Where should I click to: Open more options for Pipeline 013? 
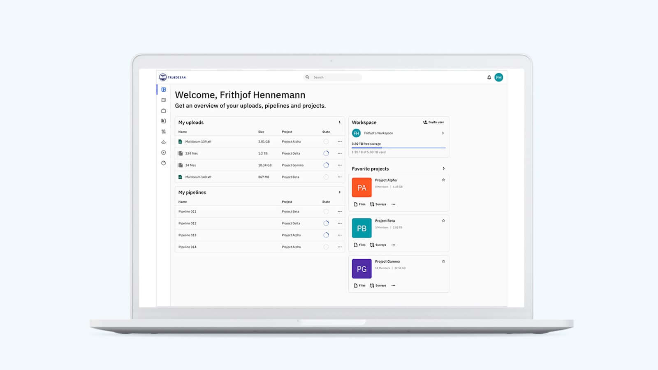point(340,235)
